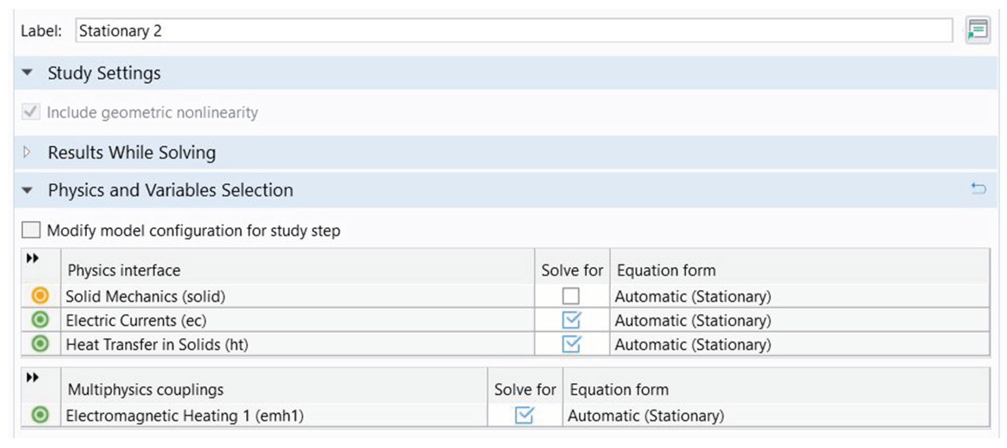1007x448 pixels.
Task: Disable Solve for on Heat Transfer in Solids
Action: (x=572, y=344)
